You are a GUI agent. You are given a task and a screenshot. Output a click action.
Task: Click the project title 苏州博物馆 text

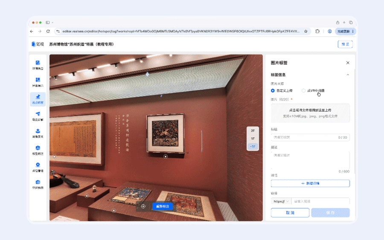pyautogui.click(x=81, y=44)
